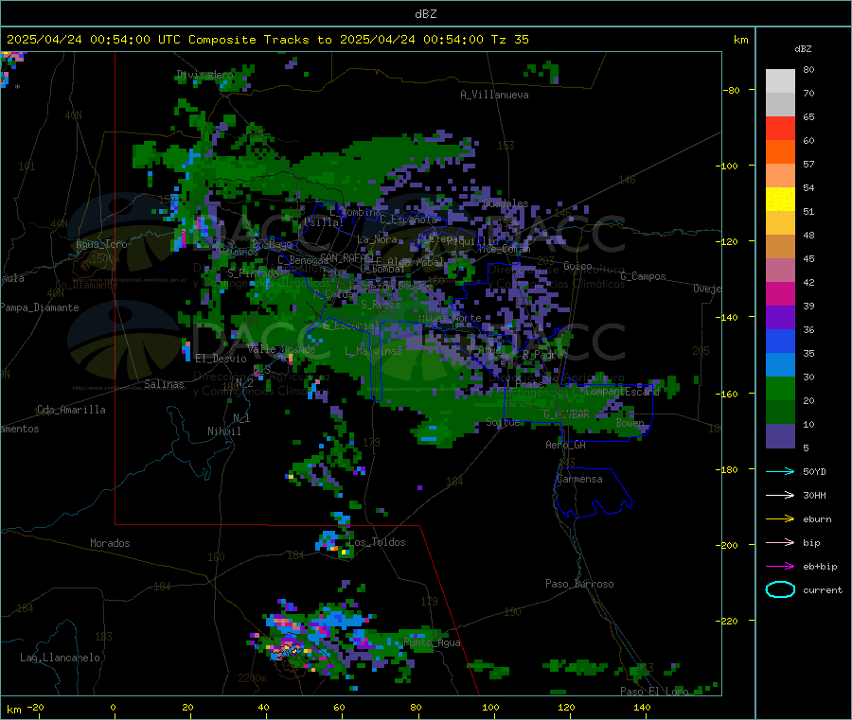
Task: Select the violet 36-39 dBZ legend swatch
Action: coord(780,318)
